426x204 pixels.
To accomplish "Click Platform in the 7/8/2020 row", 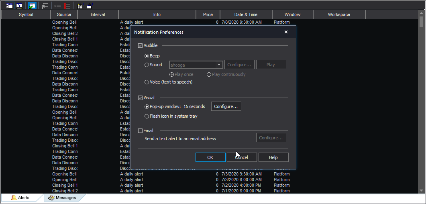I will point(282,22).
